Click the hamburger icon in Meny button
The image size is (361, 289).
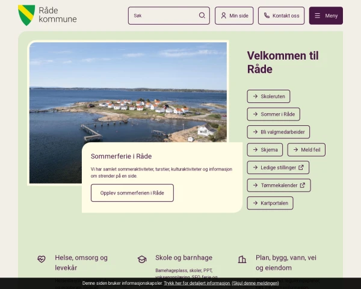coord(318,16)
